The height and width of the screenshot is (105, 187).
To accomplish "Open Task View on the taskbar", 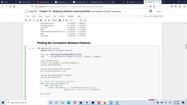I will (56, 102).
